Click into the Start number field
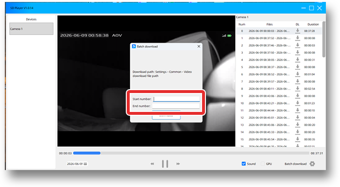Viewport: 340px width, 187px height. coord(176,99)
